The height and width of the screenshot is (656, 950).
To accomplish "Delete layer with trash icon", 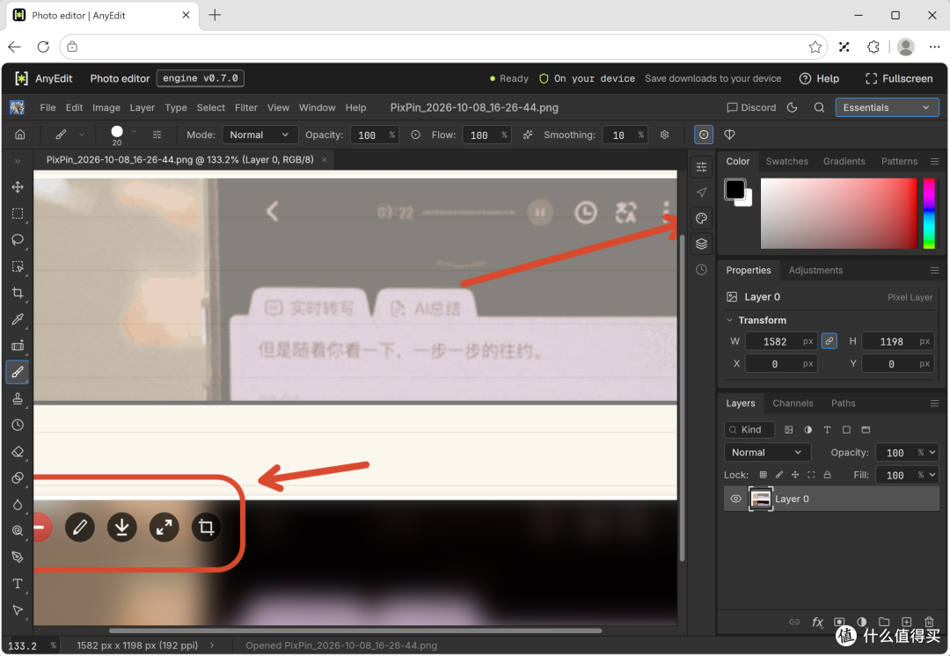I will [929, 622].
